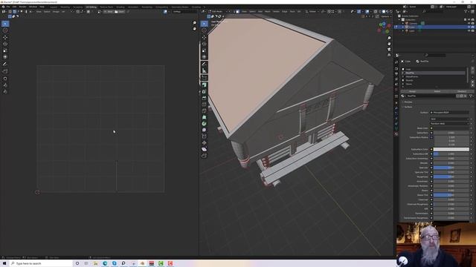Image resolution: width=476 pixels, height=267 pixels.
Task: Select the Add Cube tool in the 3D viewport
Action: [204, 78]
